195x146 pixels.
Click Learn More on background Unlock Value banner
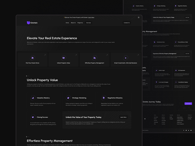coord(187,17)
